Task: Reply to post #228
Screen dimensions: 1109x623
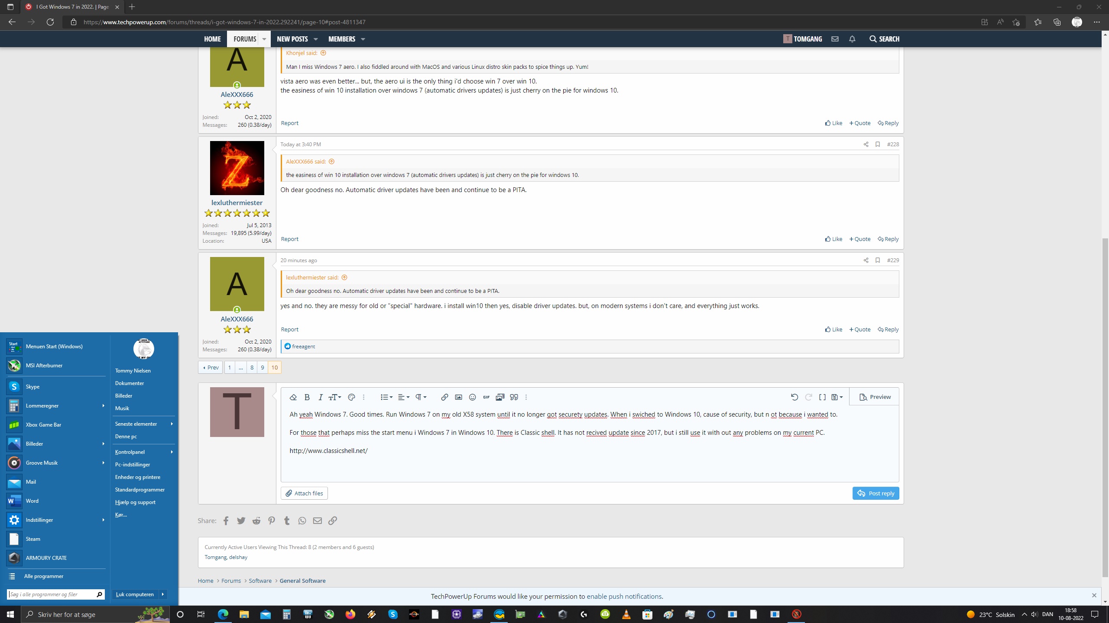Action: 888,239
